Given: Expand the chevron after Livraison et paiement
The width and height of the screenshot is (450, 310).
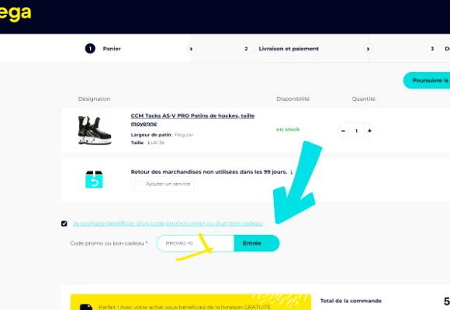Looking at the screenshot, I should pos(368,49).
